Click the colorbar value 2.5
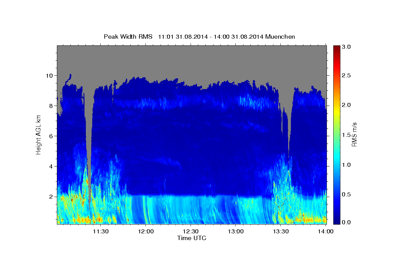This screenshot has width=404, height=269. pos(347,75)
